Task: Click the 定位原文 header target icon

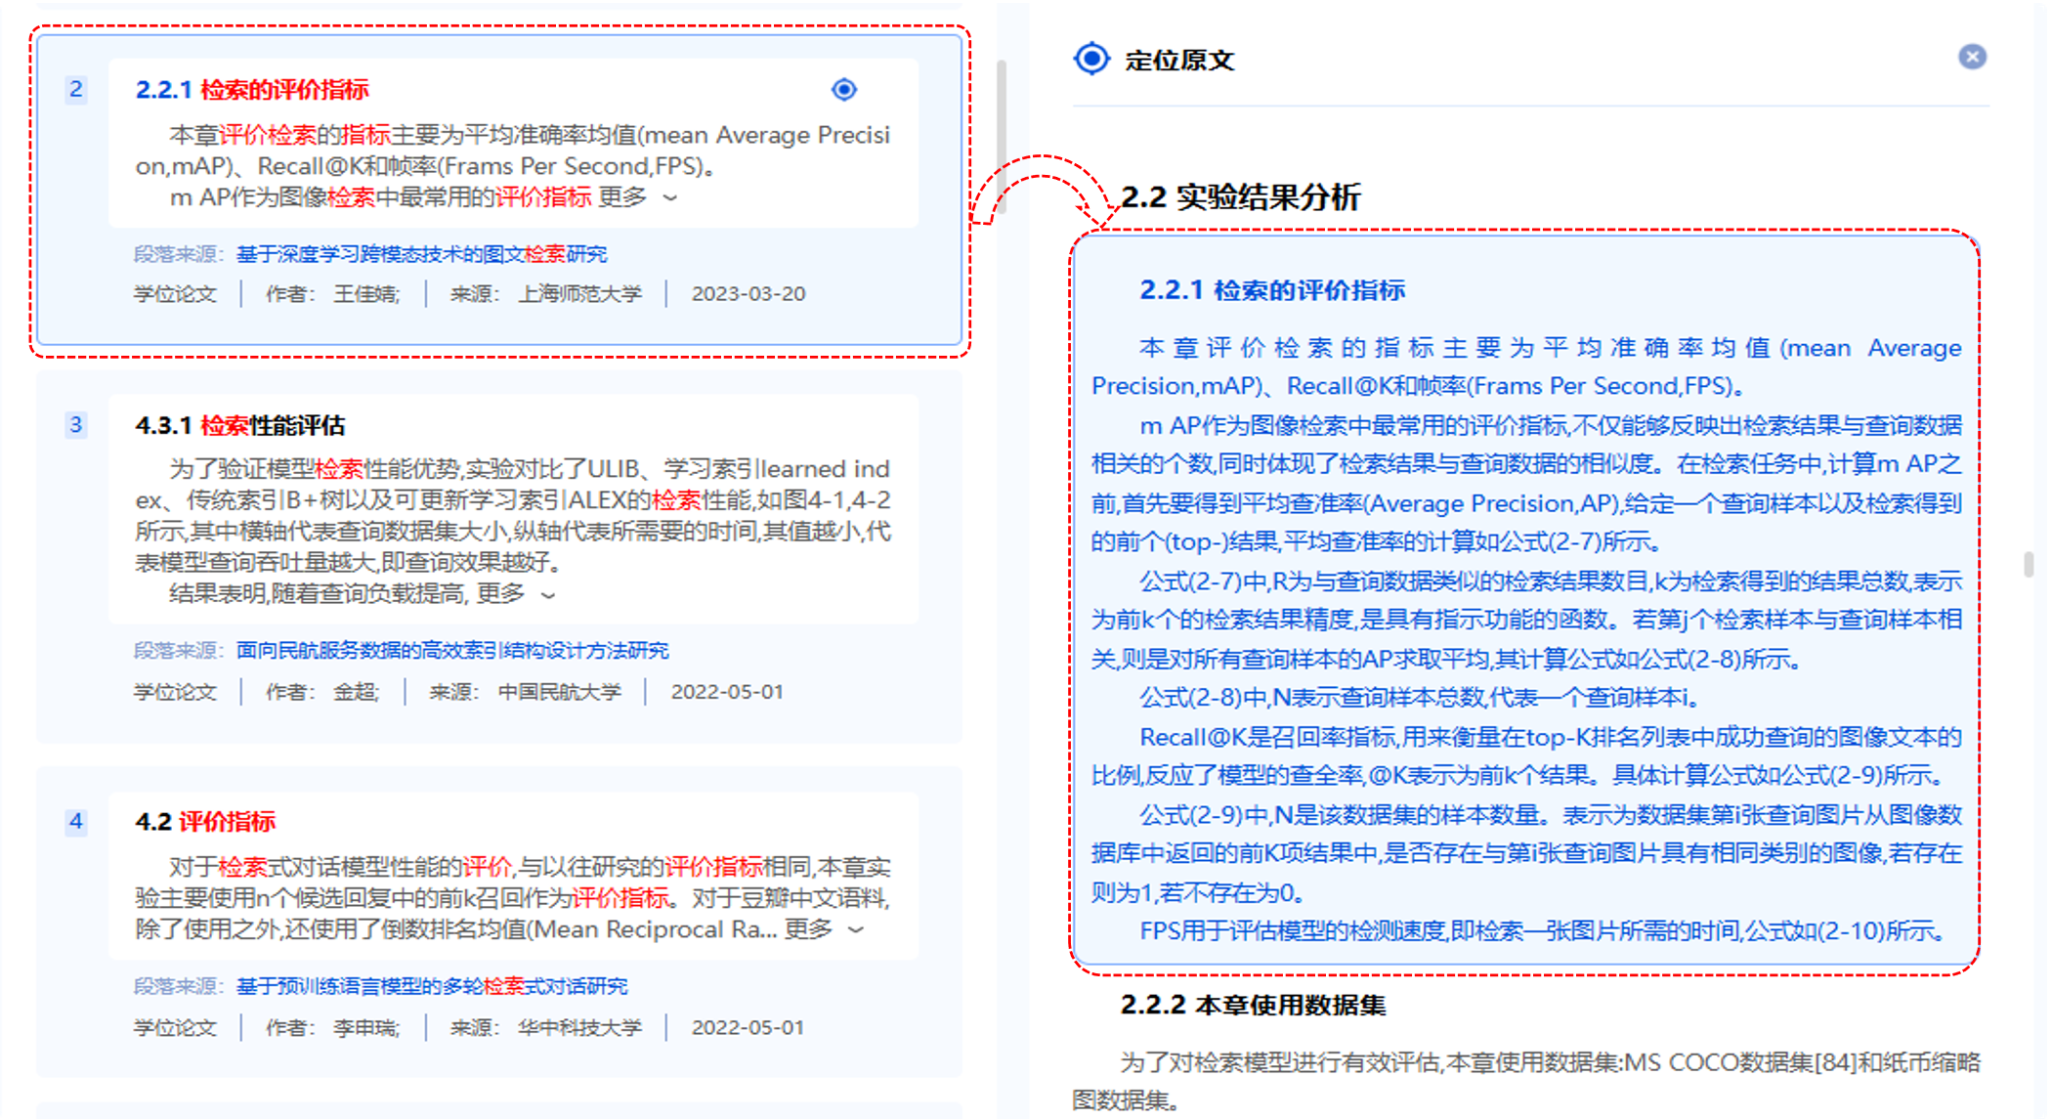Action: tap(1091, 59)
